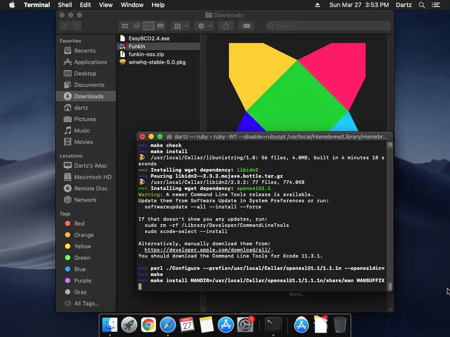This screenshot has width=450, height=337.
Task: Open the Window menu
Action: [132, 5]
